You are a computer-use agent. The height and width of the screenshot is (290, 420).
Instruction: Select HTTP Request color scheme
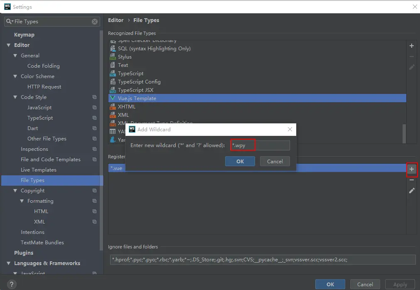44,87
